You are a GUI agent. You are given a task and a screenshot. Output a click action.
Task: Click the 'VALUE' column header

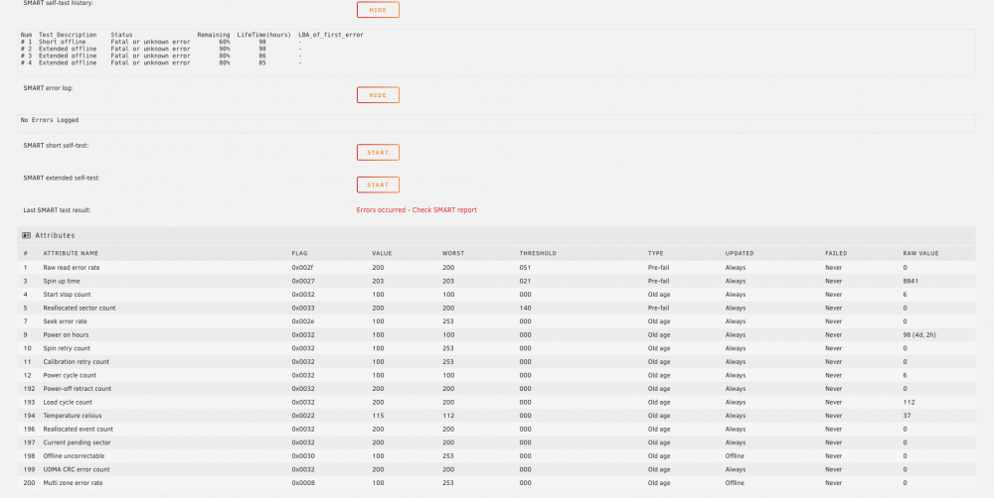click(382, 253)
